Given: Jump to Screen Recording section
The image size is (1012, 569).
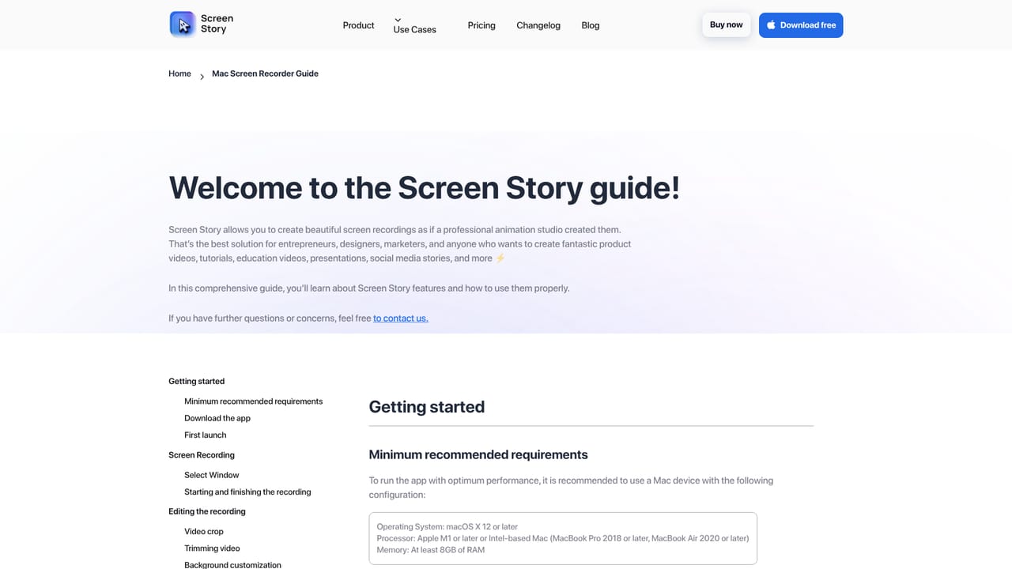Looking at the screenshot, I should pyautogui.click(x=202, y=455).
